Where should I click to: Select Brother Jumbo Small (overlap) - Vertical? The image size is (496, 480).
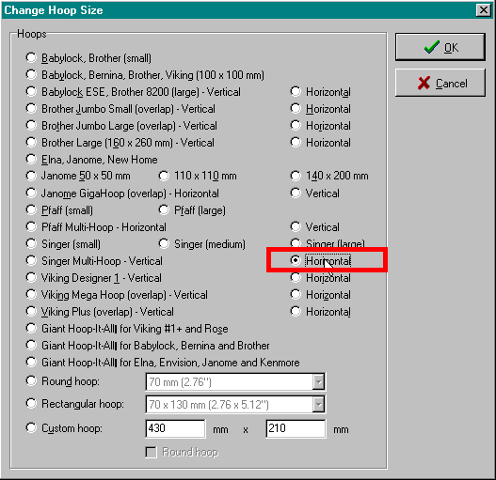[120, 109]
